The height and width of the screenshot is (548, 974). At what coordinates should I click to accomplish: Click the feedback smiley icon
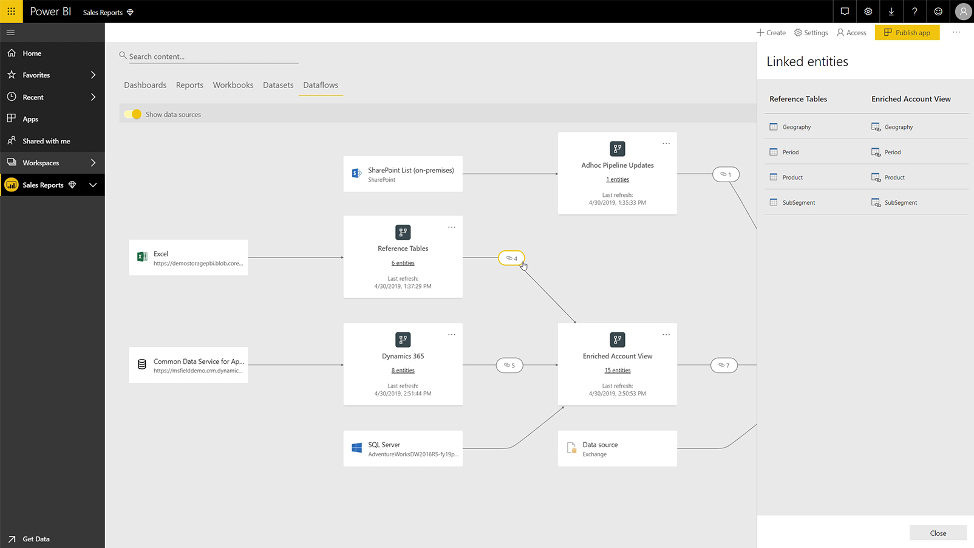tap(938, 12)
